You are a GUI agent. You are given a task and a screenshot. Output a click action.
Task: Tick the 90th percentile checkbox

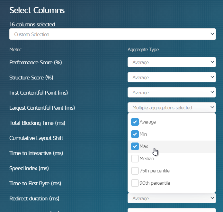tap(135, 183)
